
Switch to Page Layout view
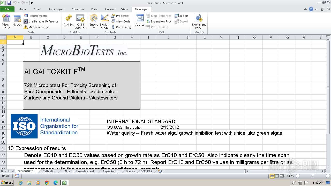[277, 176]
